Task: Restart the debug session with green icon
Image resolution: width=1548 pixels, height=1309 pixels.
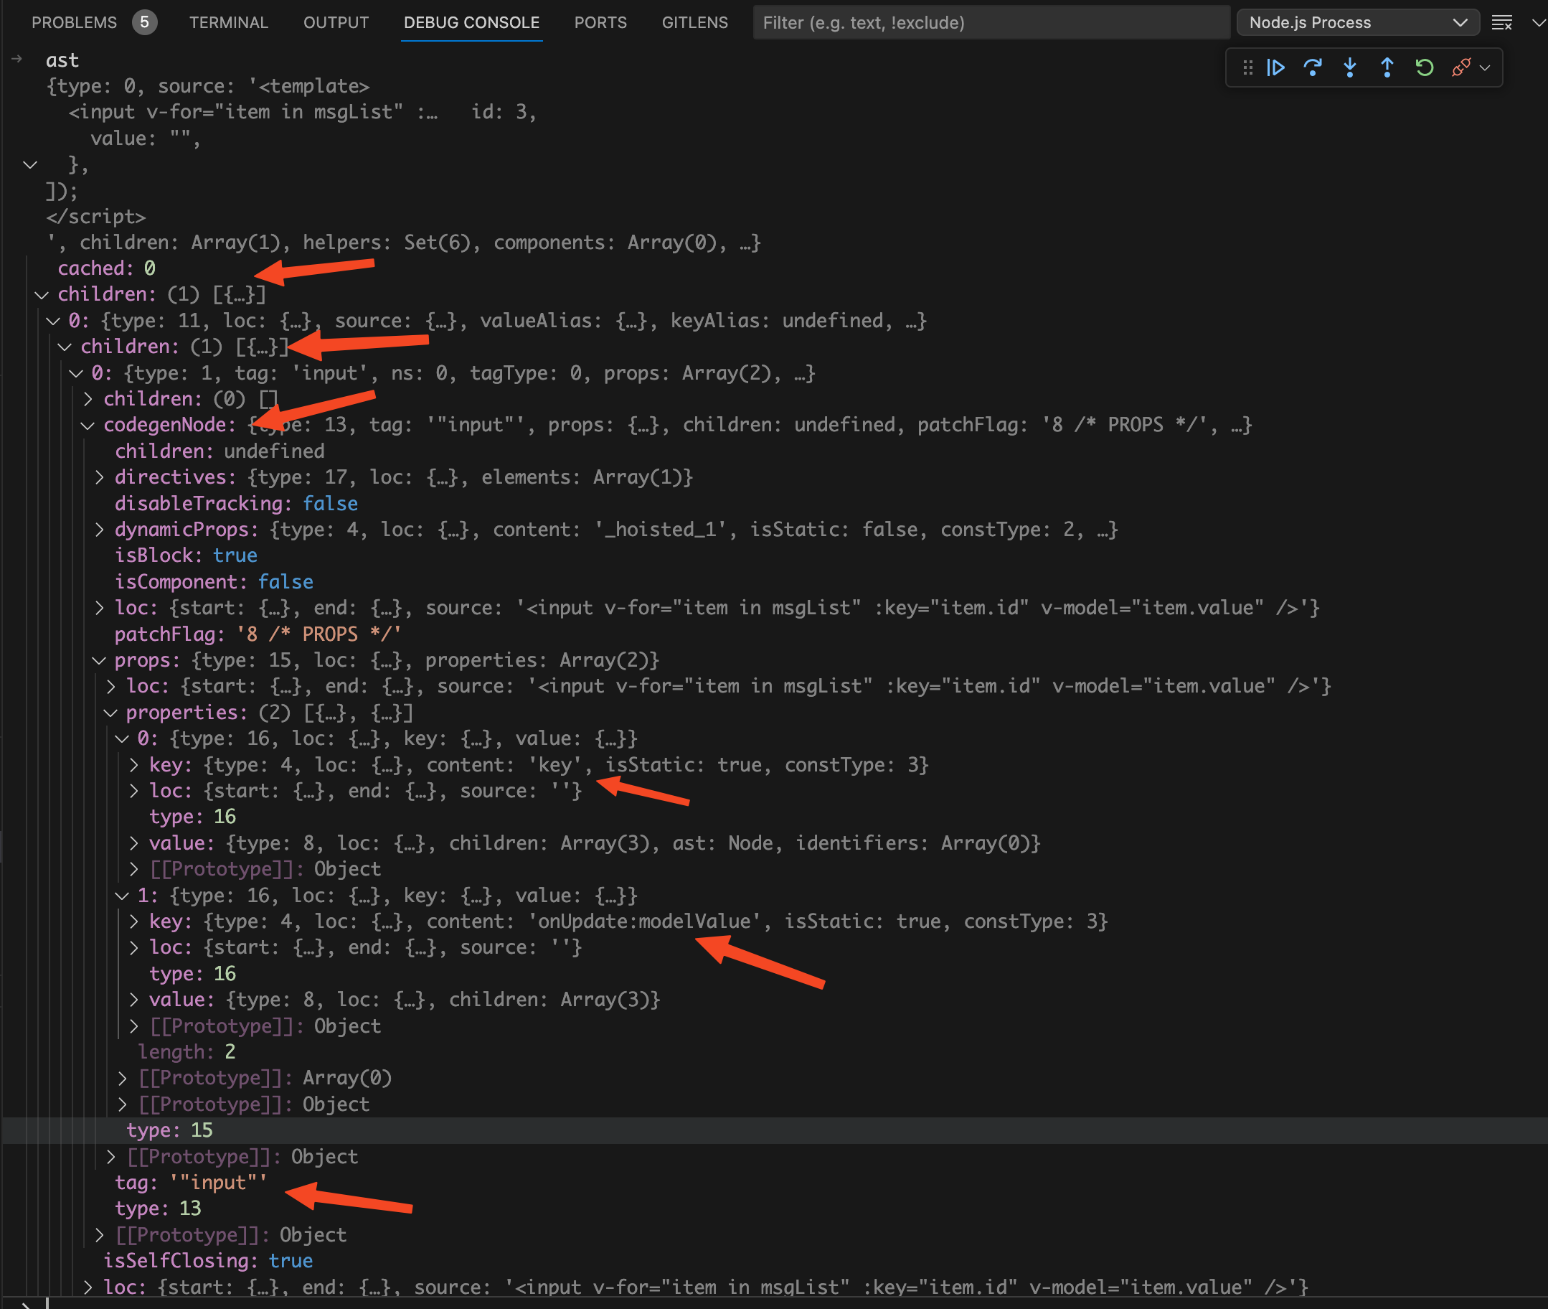Action: 1424,67
